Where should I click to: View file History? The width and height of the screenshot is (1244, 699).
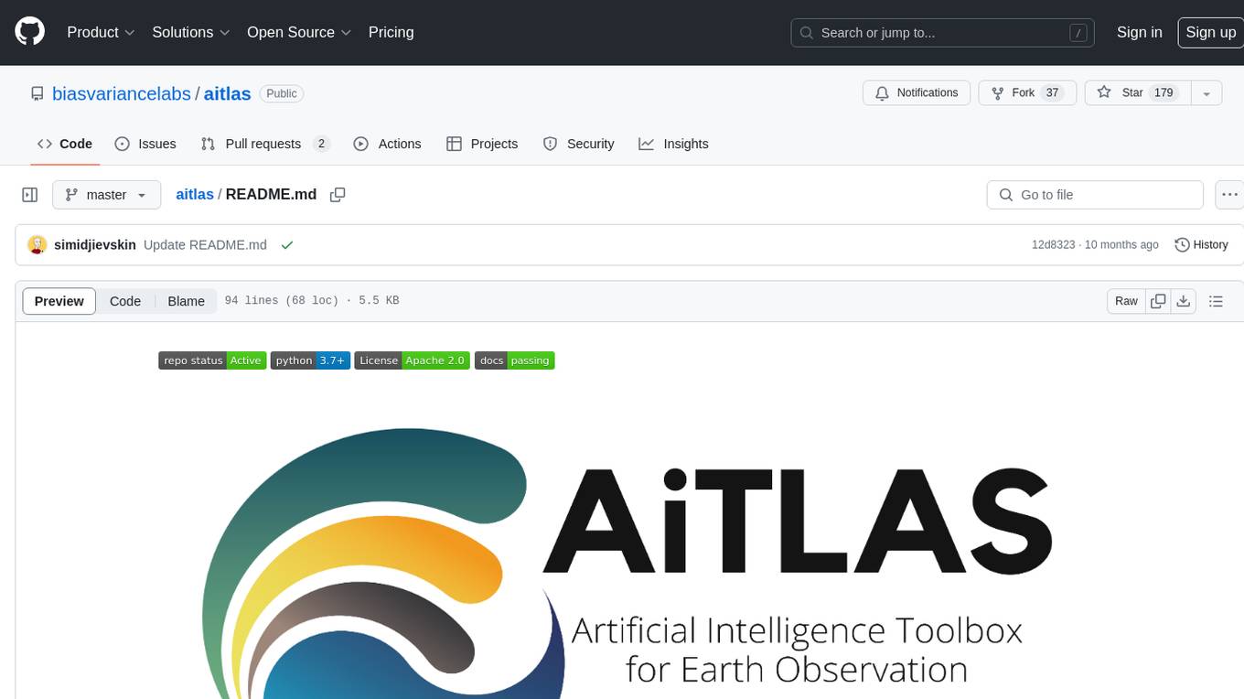click(1201, 245)
